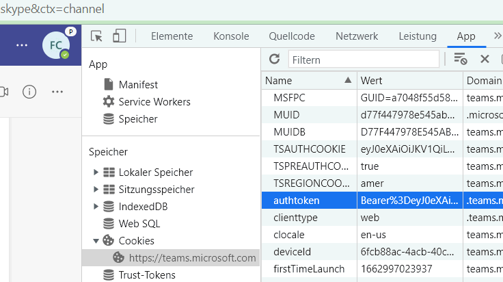Select the TSAUTHCOOKIE cookie name
The height and width of the screenshot is (282, 503).
point(309,149)
